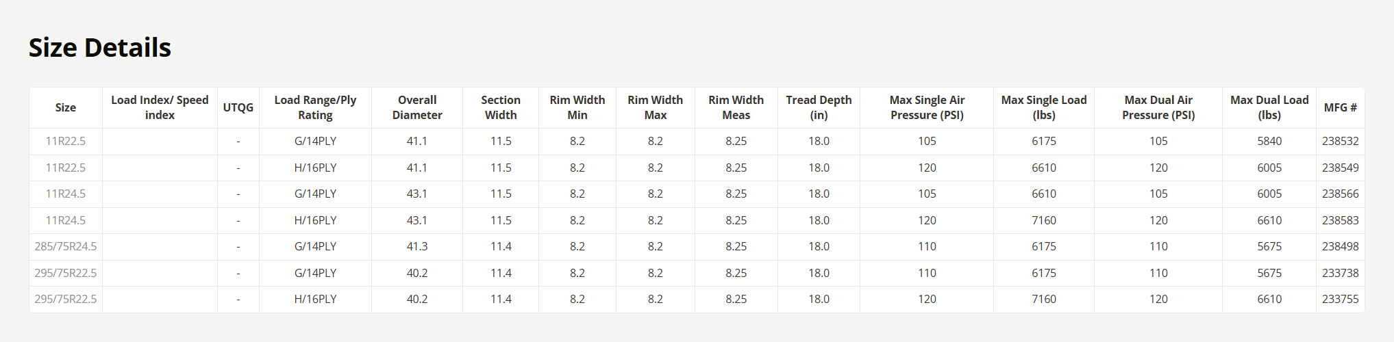This screenshot has width=1394, height=342.
Task: Open the 285/75R24.5 size link
Action: 66,246
